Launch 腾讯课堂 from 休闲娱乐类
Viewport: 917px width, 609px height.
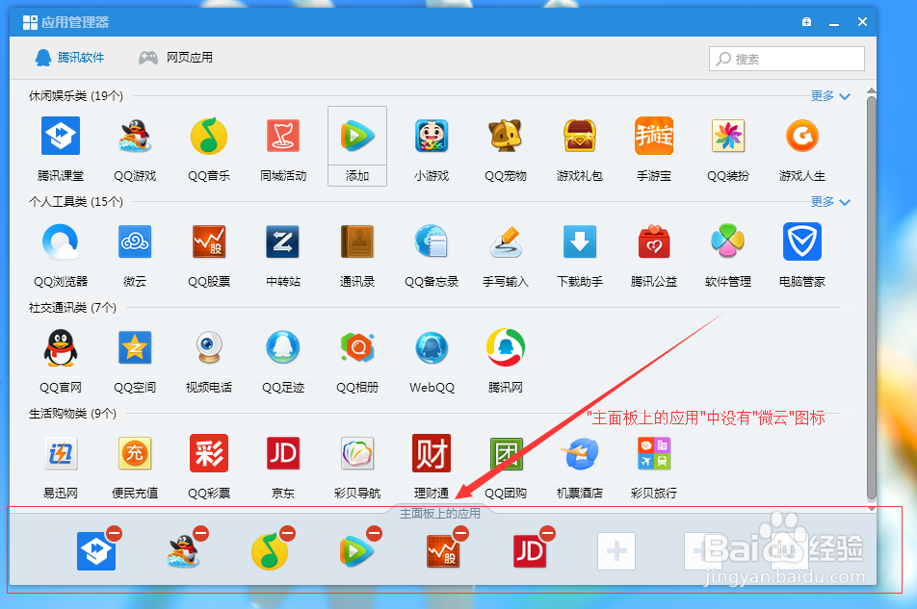[x=61, y=136]
